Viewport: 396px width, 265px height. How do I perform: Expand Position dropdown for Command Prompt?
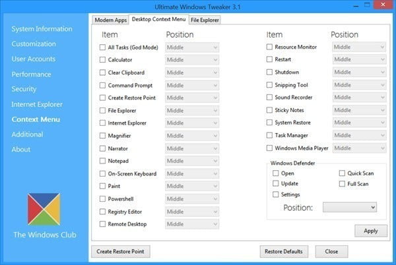192,85
